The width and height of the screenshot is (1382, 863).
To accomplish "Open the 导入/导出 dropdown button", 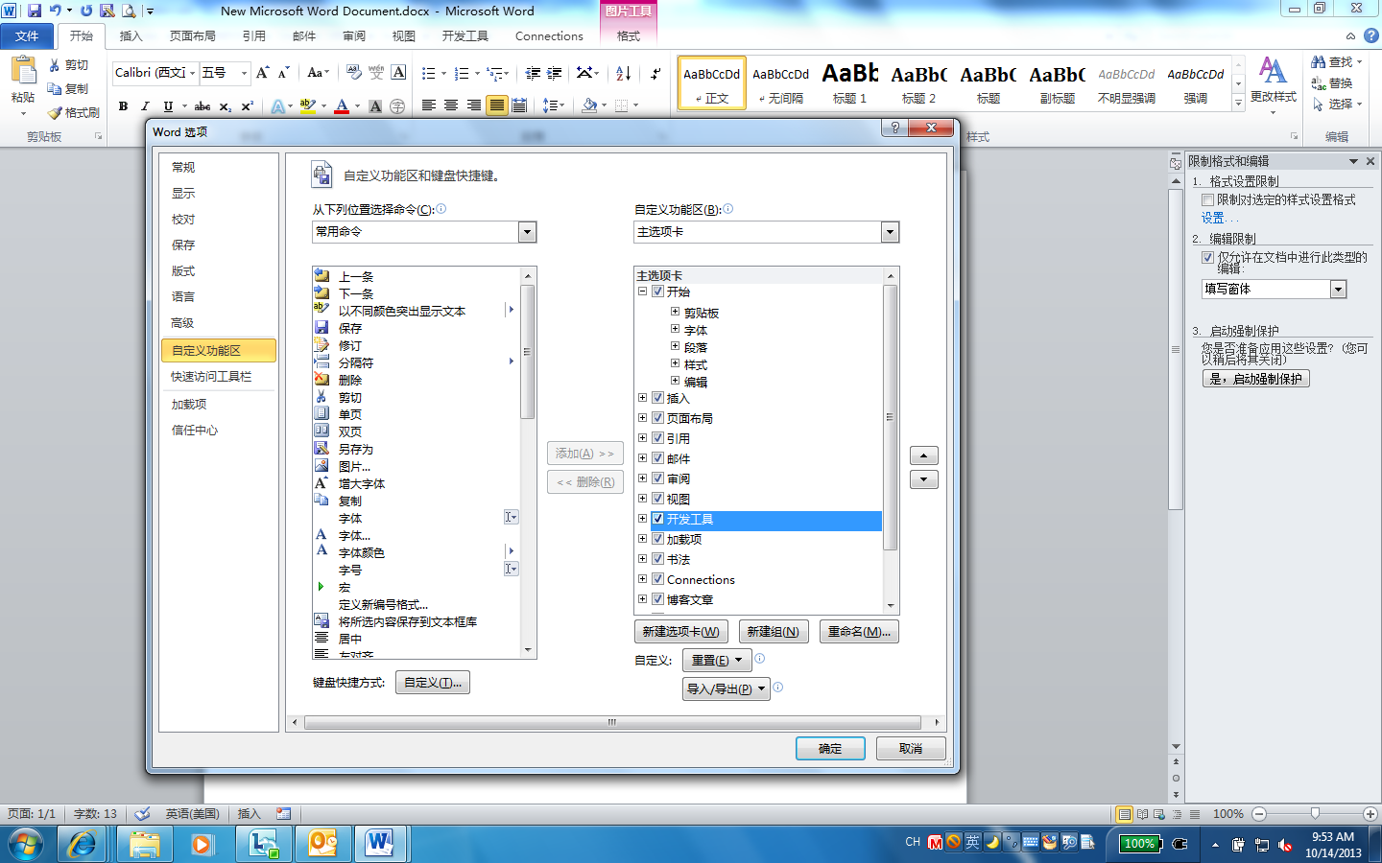I will coord(727,688).
